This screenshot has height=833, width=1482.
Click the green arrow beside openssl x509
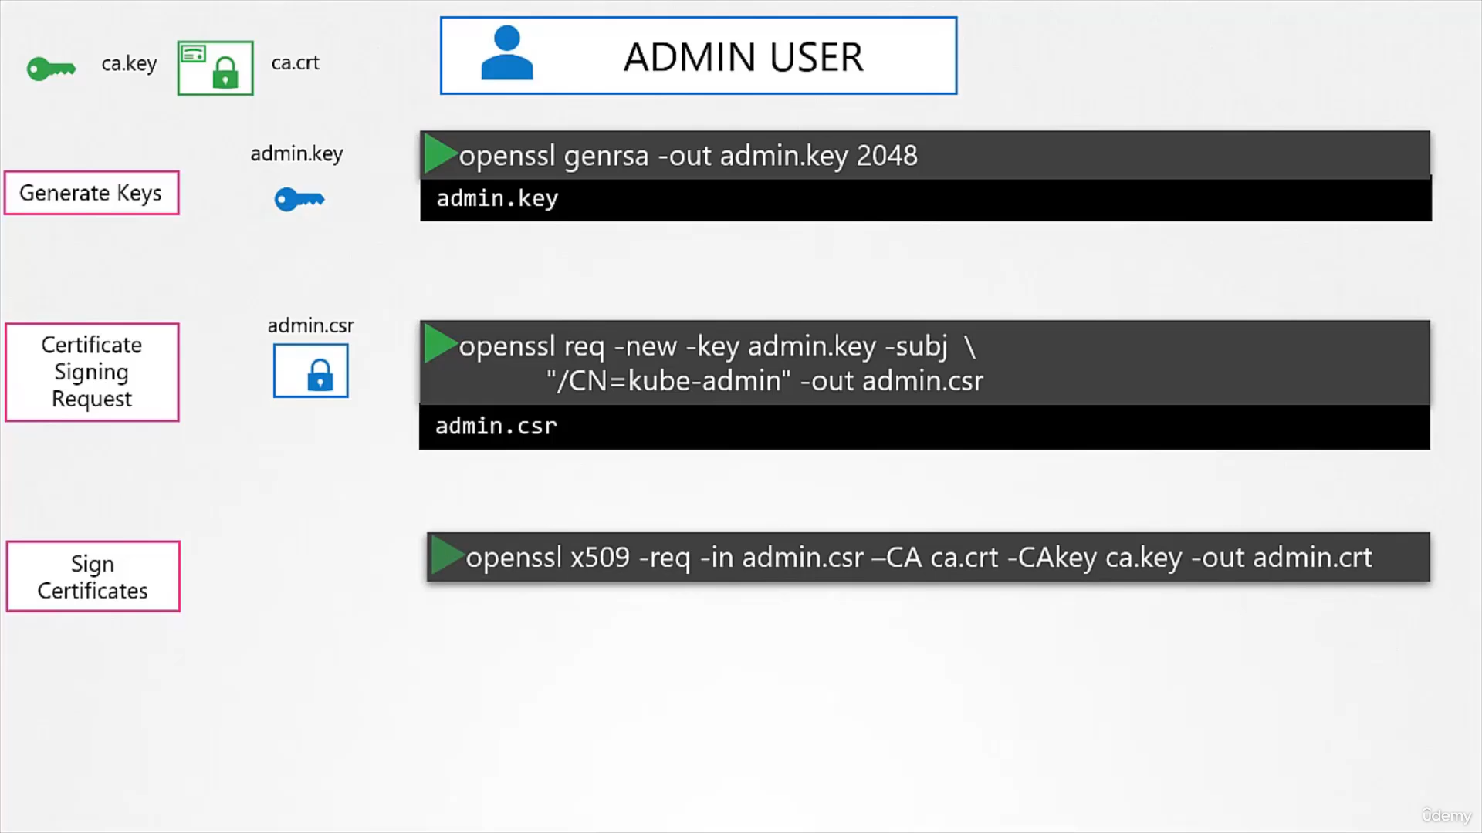[x=448, y=555]
